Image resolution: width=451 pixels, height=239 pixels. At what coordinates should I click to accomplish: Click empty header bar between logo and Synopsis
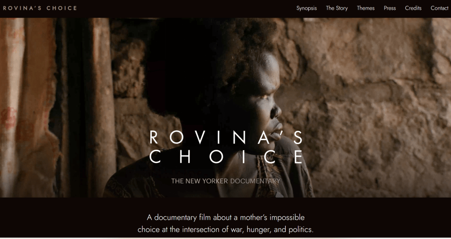click(x=186, y=8)
